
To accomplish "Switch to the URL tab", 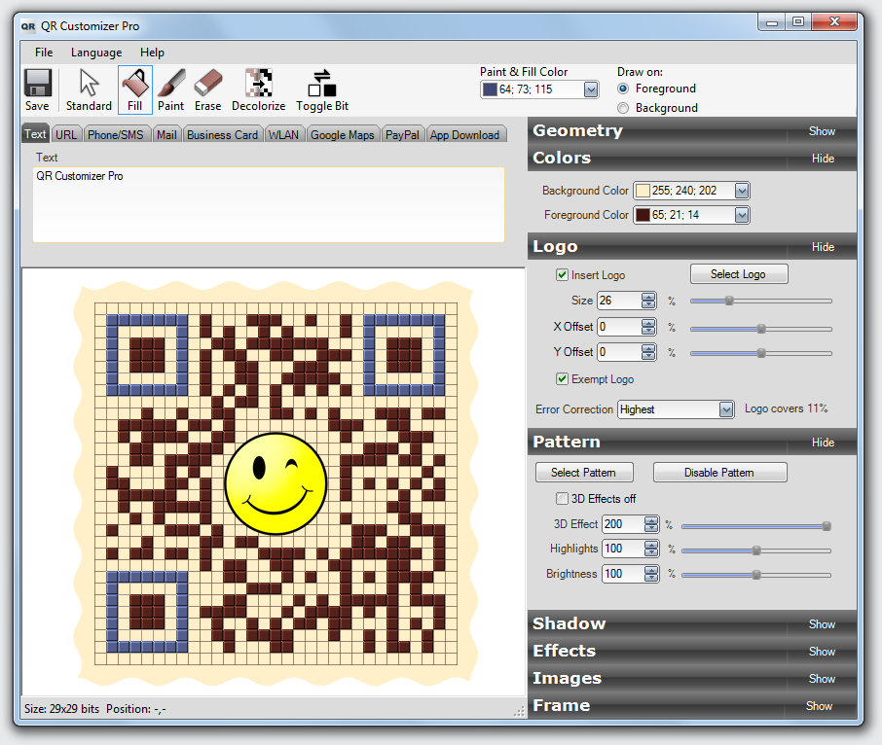I will (x=66, y=135).
